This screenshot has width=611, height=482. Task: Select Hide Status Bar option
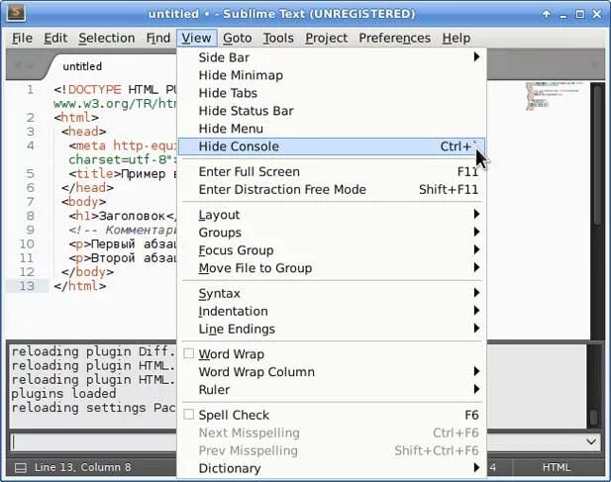tap(331, 111)
